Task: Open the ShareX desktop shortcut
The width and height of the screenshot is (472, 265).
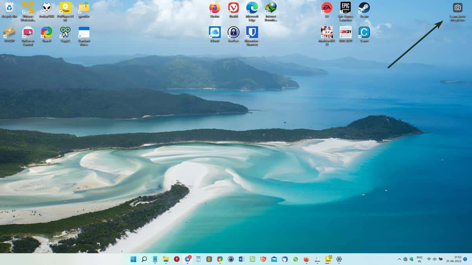Action: (46, 34)
